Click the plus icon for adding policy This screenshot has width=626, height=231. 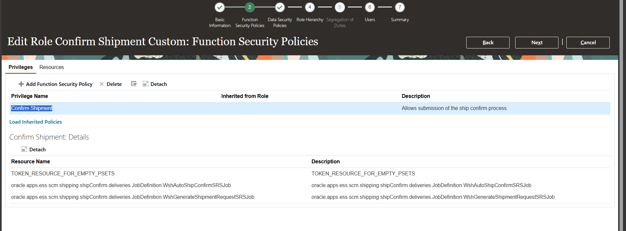(21, 84)
